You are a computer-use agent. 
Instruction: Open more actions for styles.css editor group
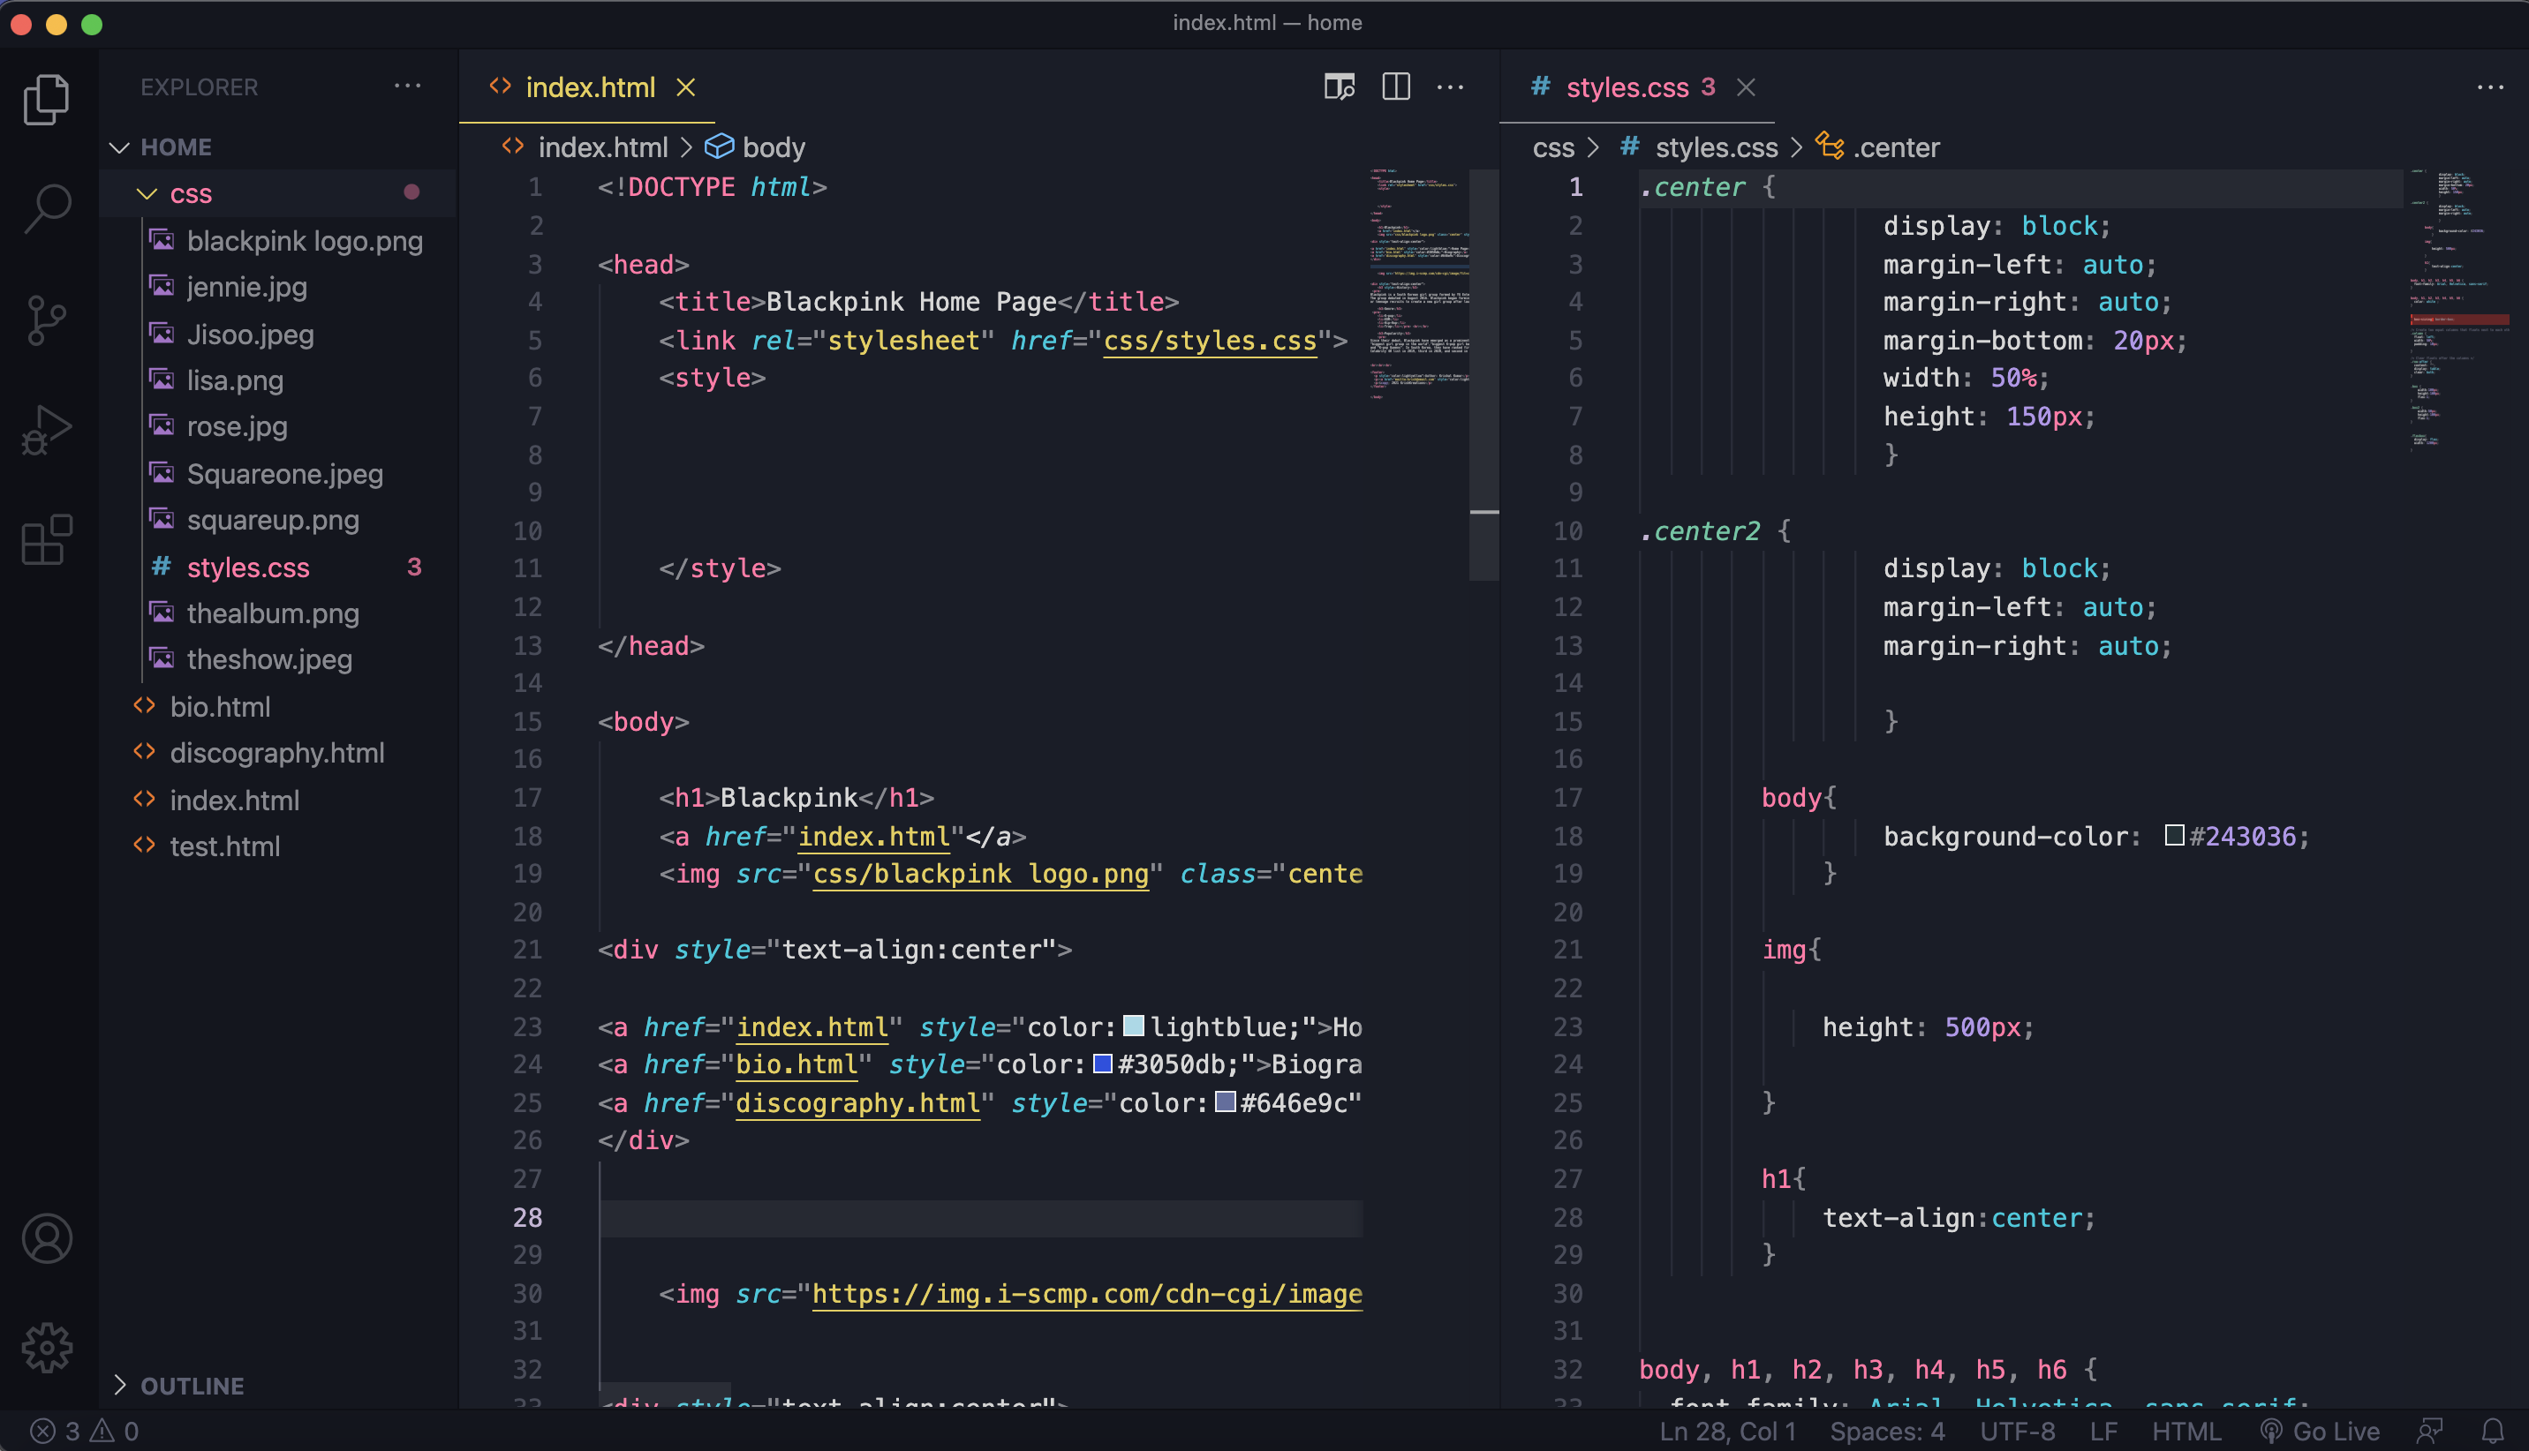2490,86
